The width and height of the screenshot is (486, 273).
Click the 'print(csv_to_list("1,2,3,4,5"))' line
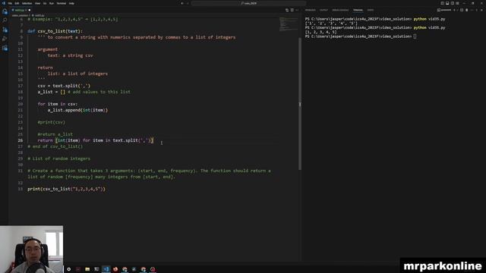pos(66,189)
